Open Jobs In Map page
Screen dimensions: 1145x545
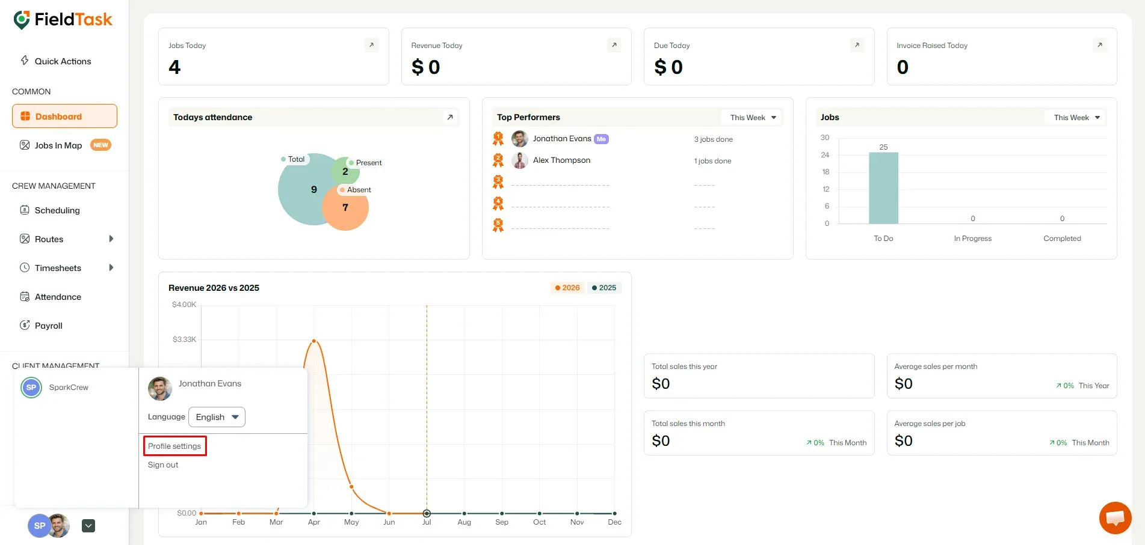point(58,145)
